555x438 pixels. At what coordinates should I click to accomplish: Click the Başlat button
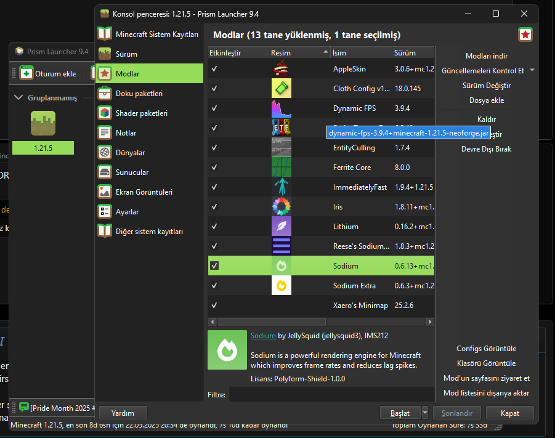tap(400, 413)
